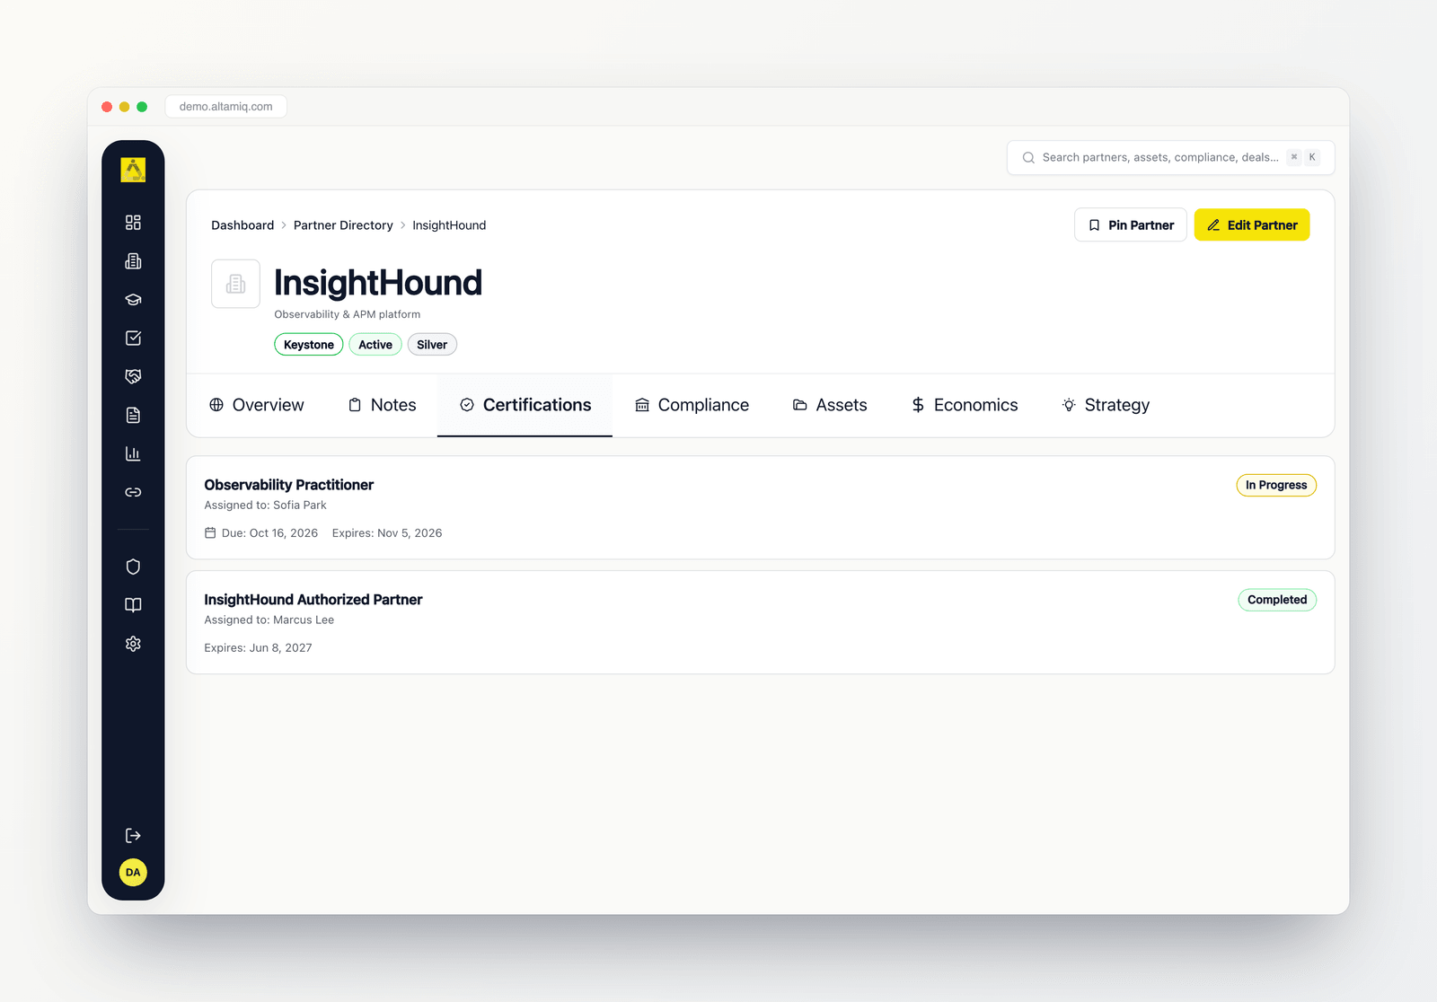1437x1002 pixels.
Task: Click the Edit Partner button
Action: (1252, 225)
